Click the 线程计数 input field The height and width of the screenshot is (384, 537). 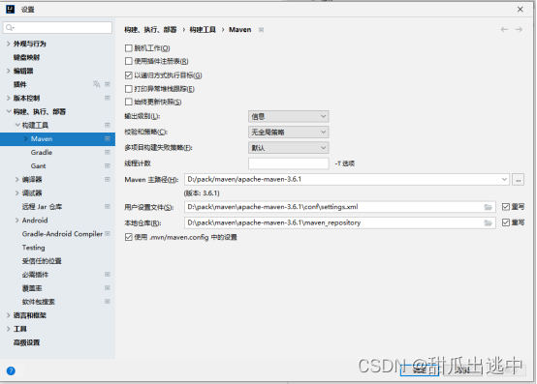[288, 163]
